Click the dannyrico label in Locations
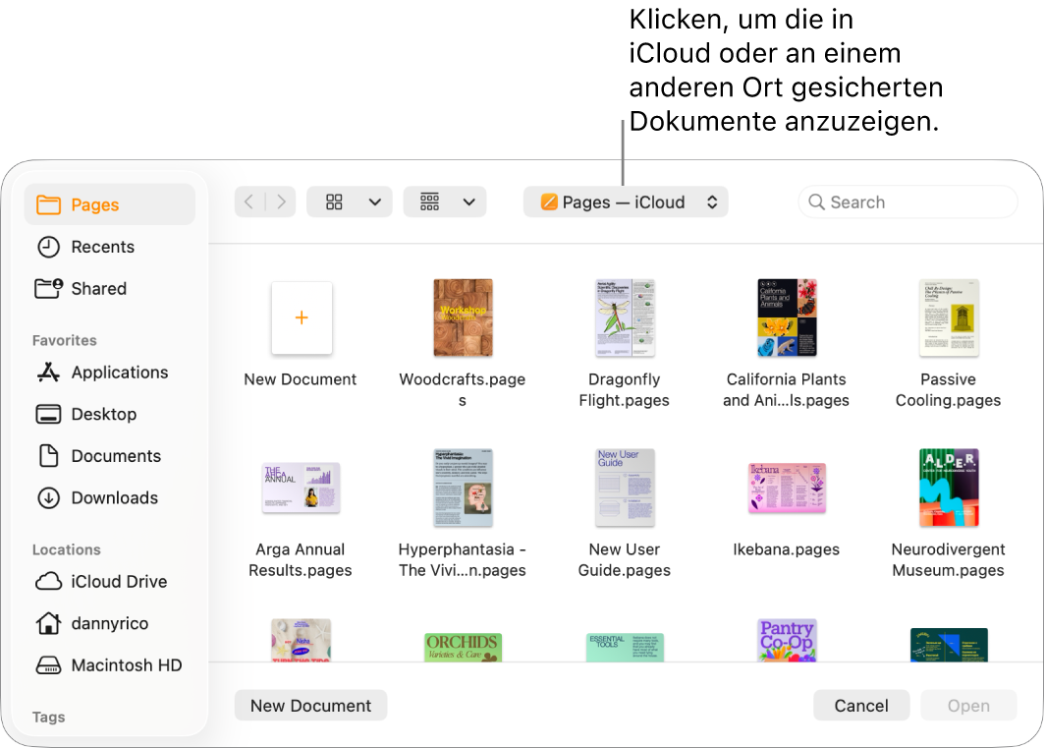This screenshot has width=1045, height=748. coord(110,623)
